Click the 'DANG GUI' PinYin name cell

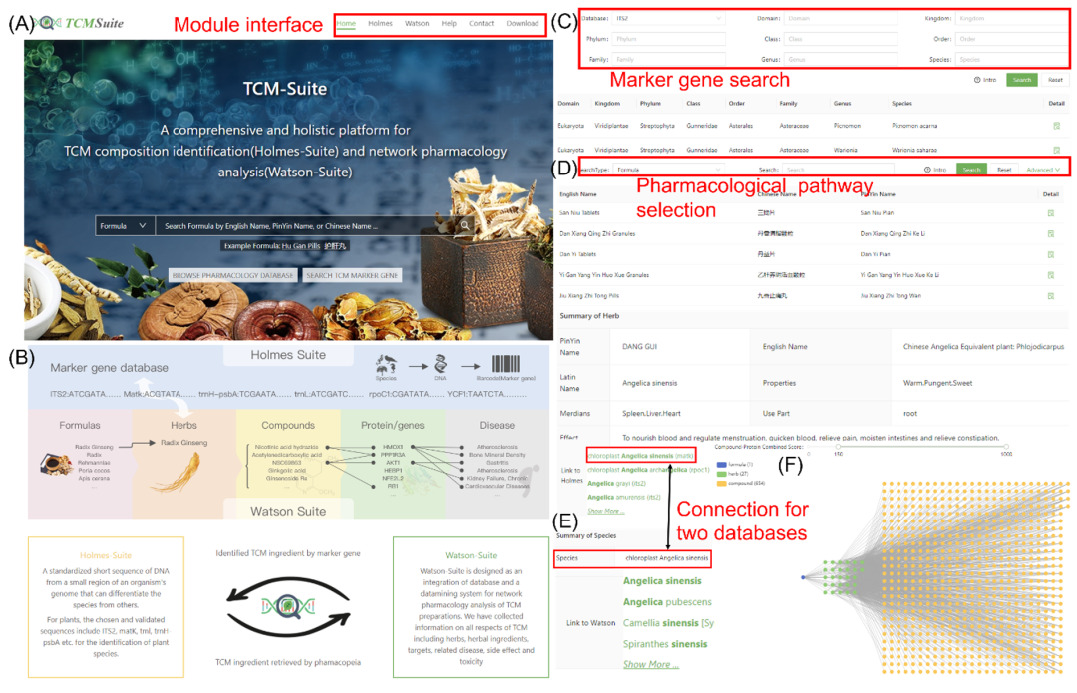pyautogui.click(x=639, y=347)
